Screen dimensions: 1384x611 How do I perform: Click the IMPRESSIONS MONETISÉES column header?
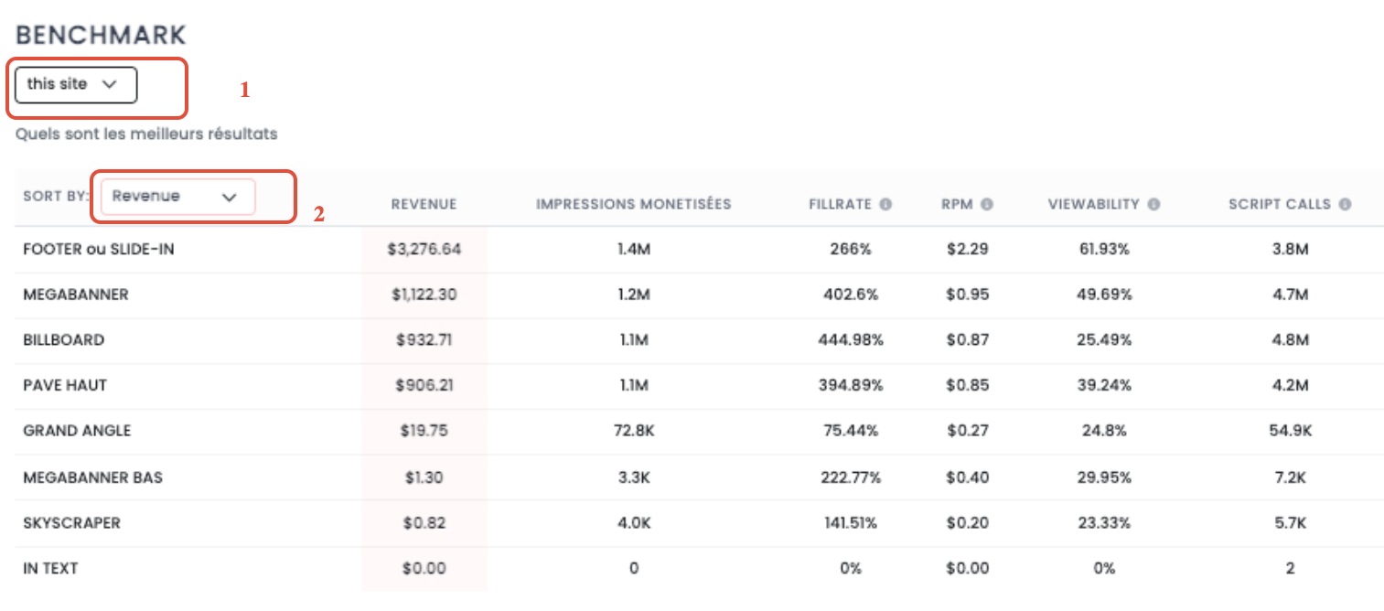click(x=633, y=204)
